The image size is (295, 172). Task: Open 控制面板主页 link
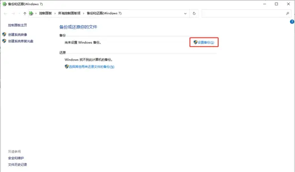(17, 25)
